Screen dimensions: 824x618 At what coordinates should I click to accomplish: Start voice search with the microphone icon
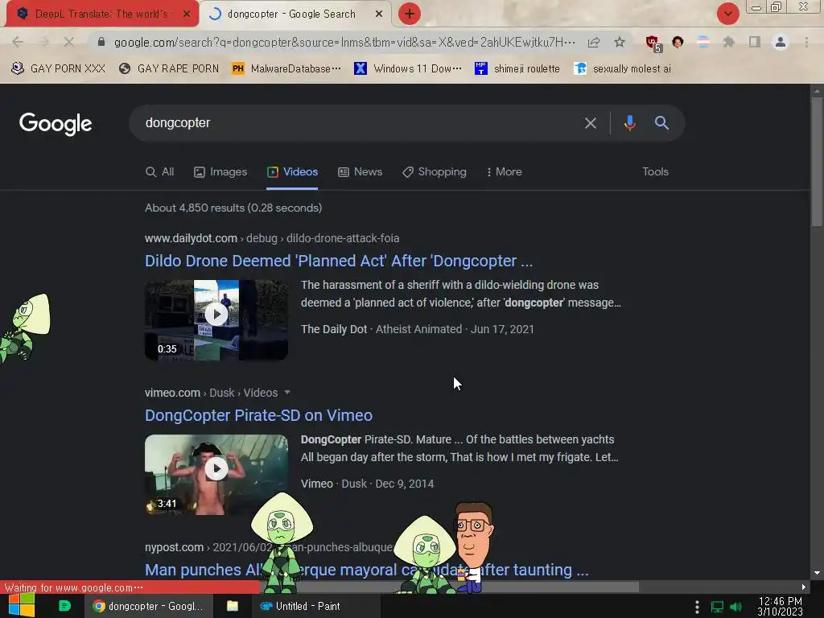coord(629,123)
